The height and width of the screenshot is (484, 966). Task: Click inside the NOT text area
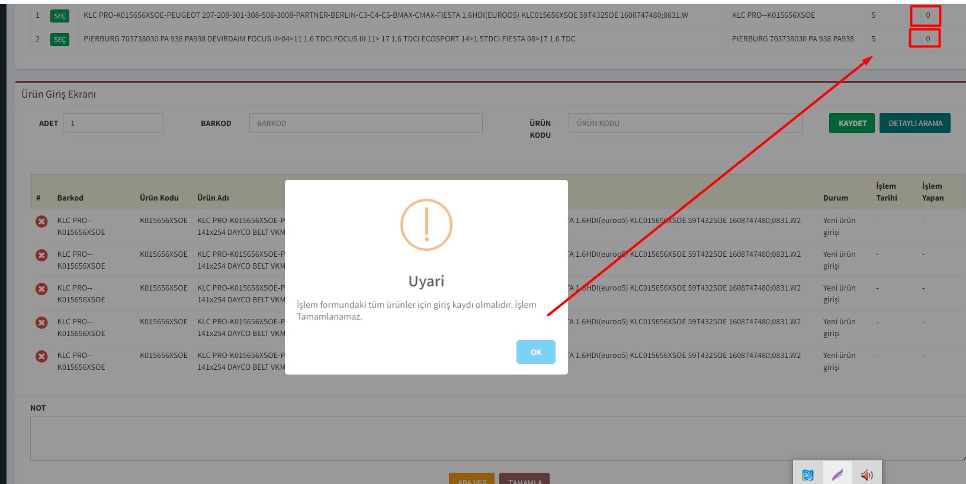496,438
